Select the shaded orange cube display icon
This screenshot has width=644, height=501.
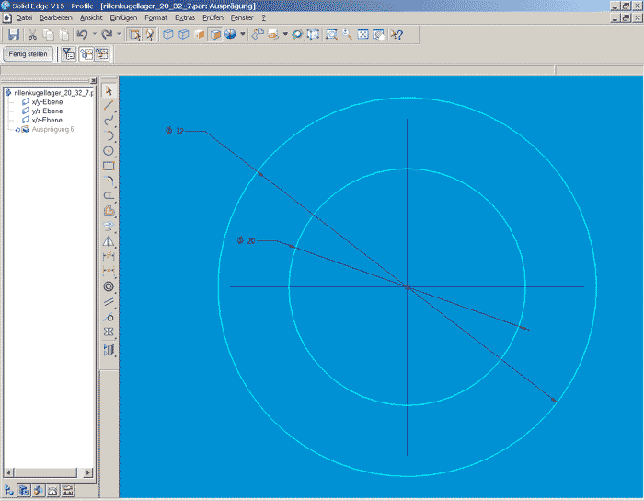[x=200, y=34]
